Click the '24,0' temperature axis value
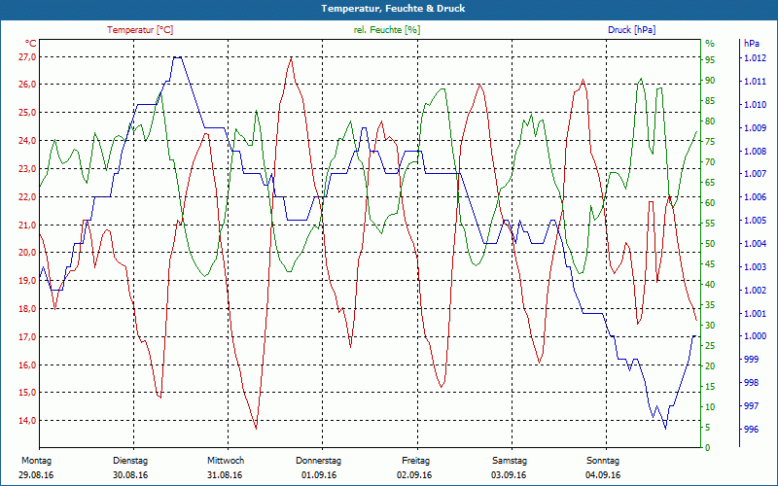 pyautogui.click(x=27, y=141)
